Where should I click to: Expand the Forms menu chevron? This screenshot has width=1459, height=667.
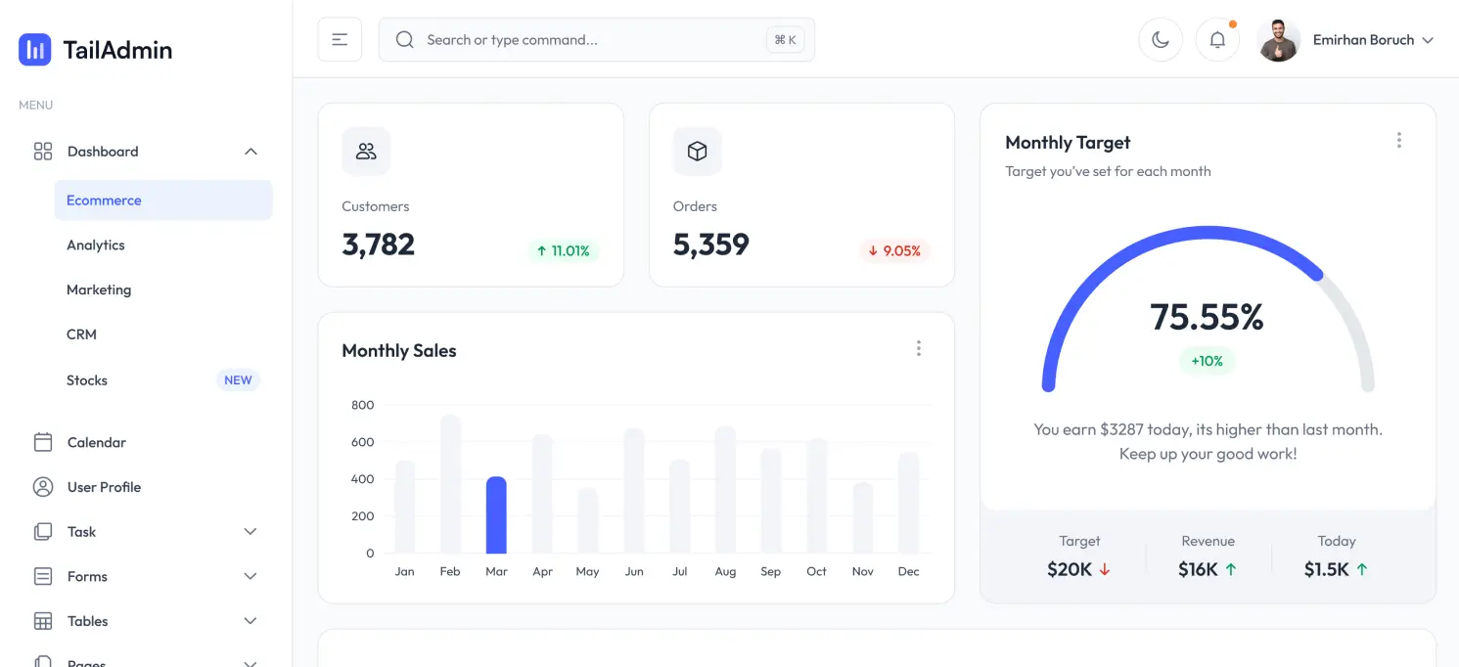(251, 577)
